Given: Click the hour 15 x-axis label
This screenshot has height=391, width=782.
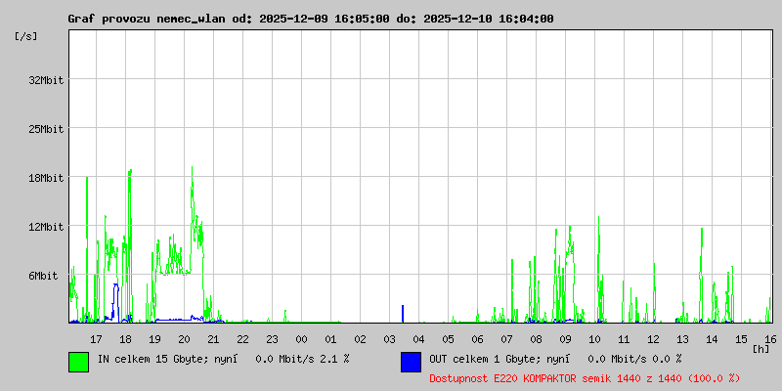Looking at the screenshot, I should pos(741,339).
